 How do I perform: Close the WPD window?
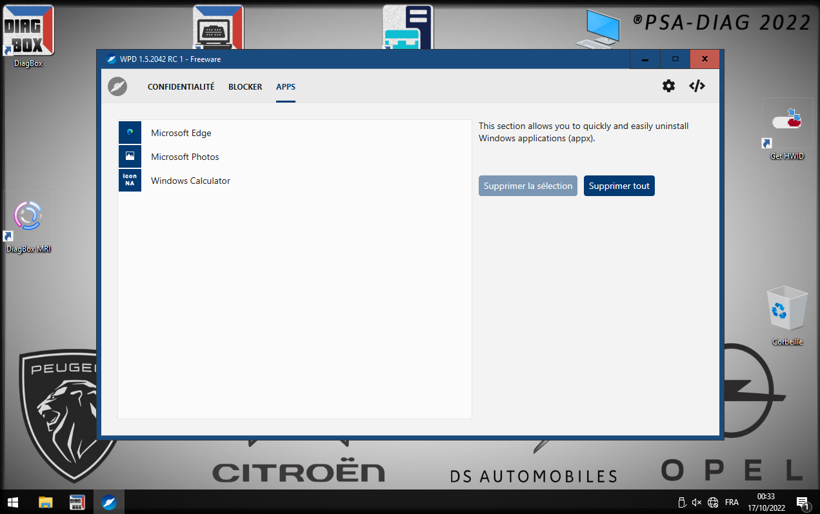tap(705, 59)
